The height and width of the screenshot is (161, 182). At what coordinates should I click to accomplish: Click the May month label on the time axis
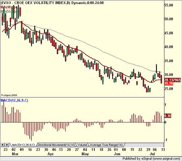[85, 154]
